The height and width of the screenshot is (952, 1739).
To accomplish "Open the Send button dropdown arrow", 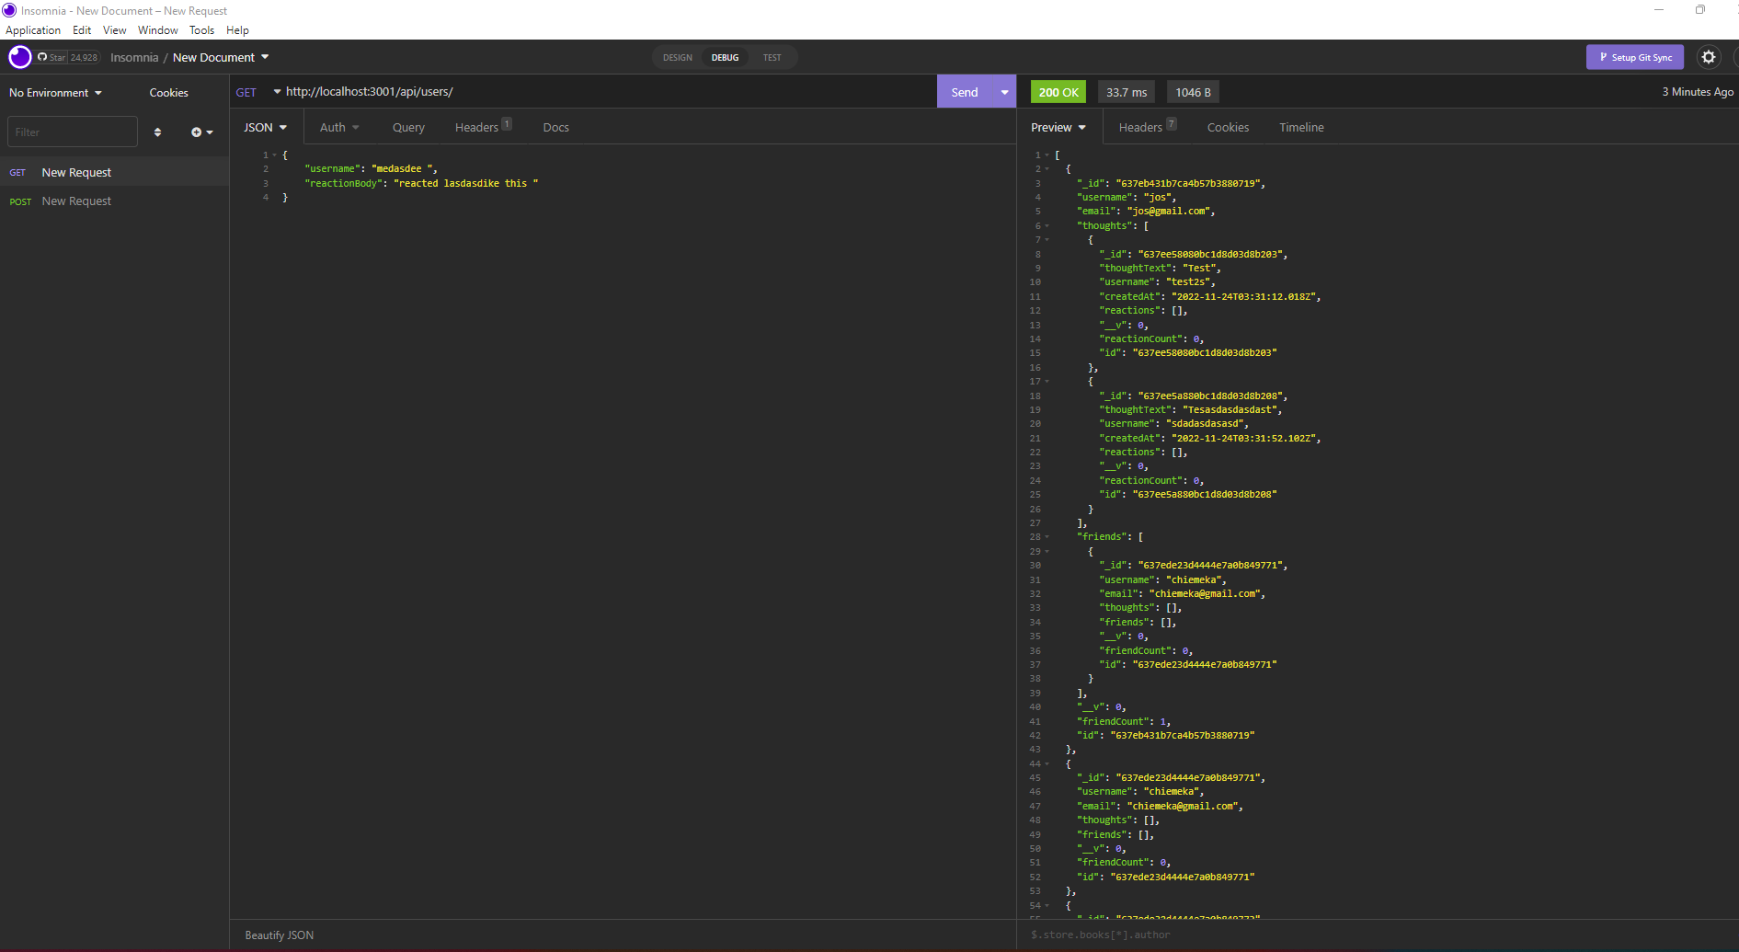I will 1002,91.
